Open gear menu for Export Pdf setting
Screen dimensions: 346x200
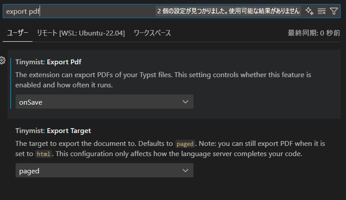[2, 60]
